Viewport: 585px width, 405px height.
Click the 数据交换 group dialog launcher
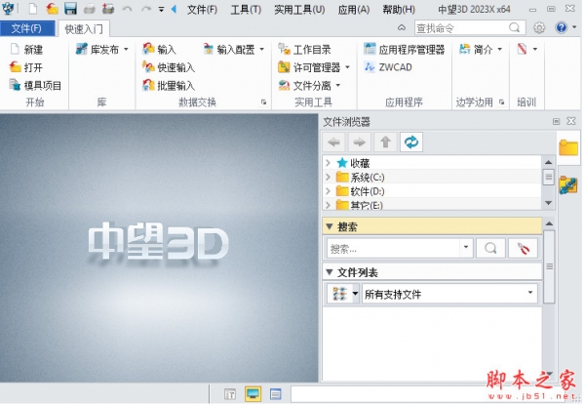coord(264,101)
